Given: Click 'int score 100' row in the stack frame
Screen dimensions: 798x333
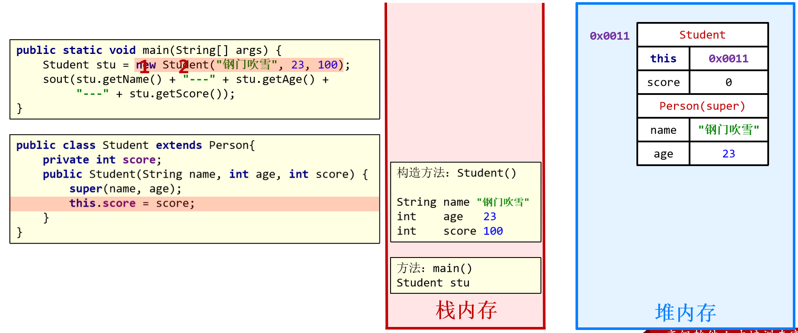Looking at the screenshot, I should pos(450,231).
